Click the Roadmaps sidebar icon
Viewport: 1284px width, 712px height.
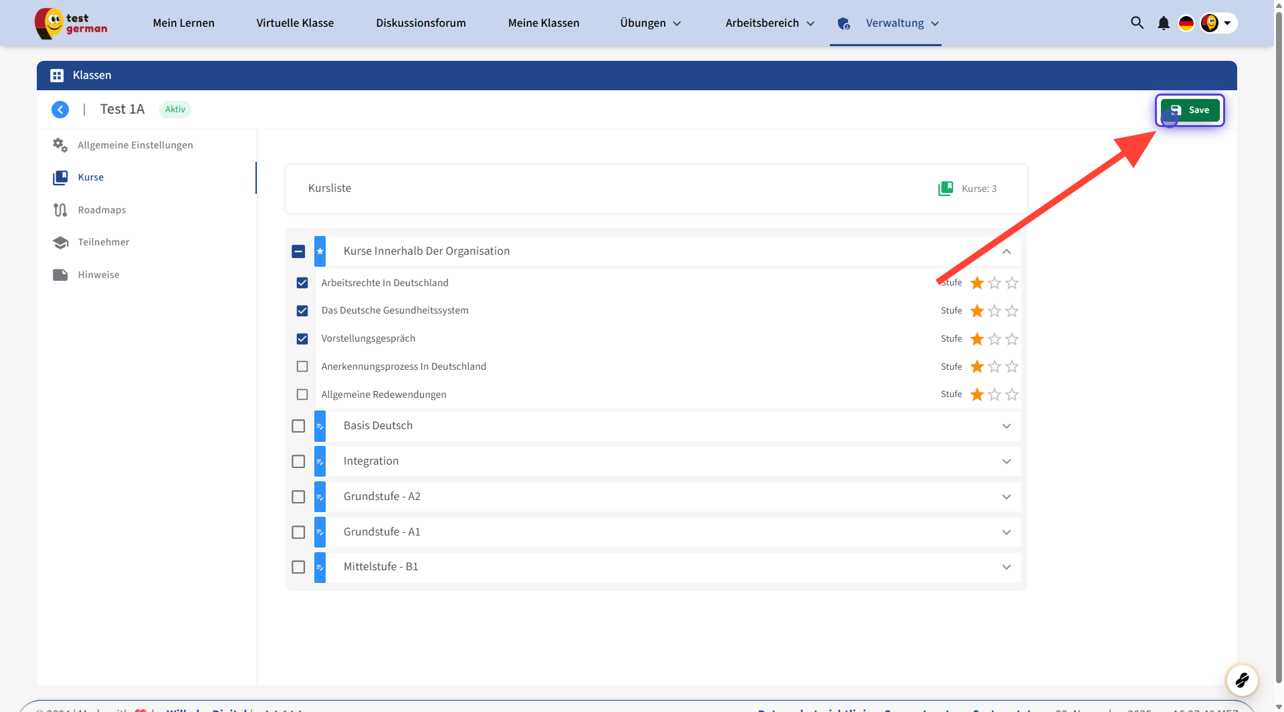tap(60, 210)
